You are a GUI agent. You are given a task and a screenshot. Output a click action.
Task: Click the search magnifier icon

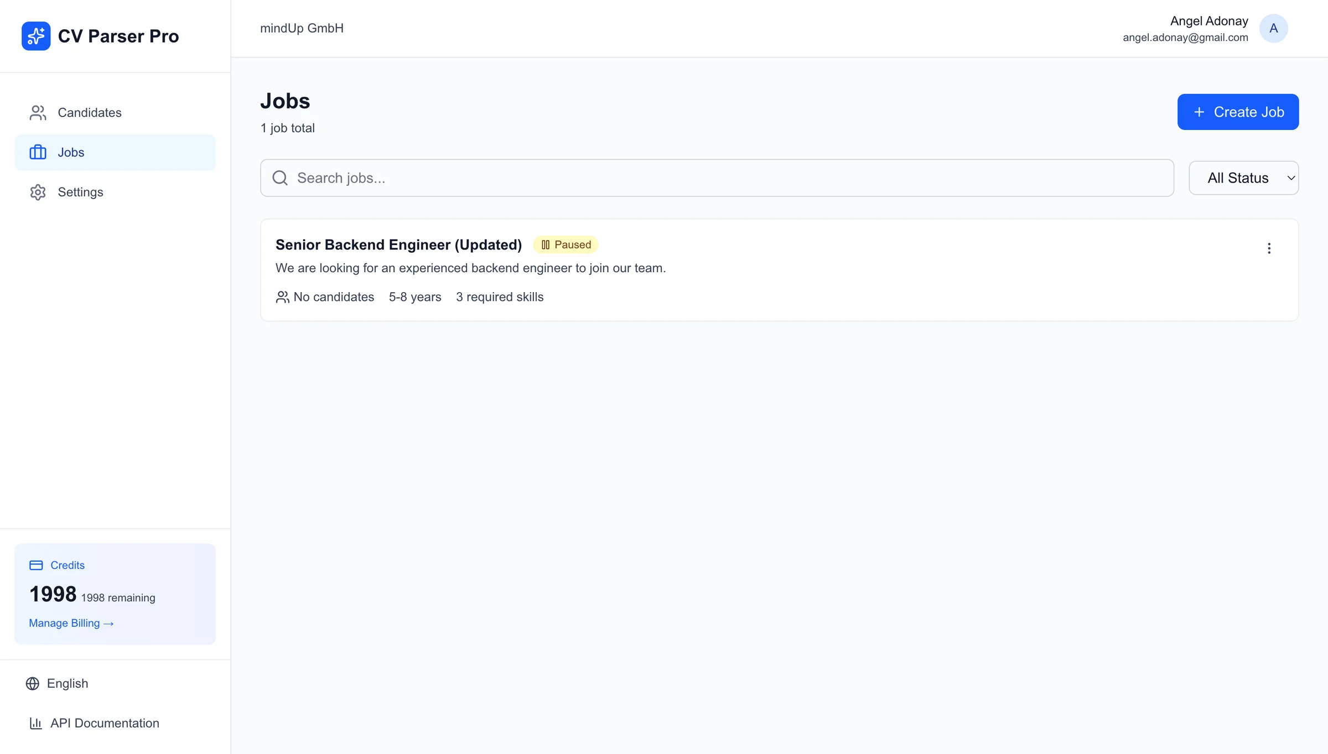(279, 178)
